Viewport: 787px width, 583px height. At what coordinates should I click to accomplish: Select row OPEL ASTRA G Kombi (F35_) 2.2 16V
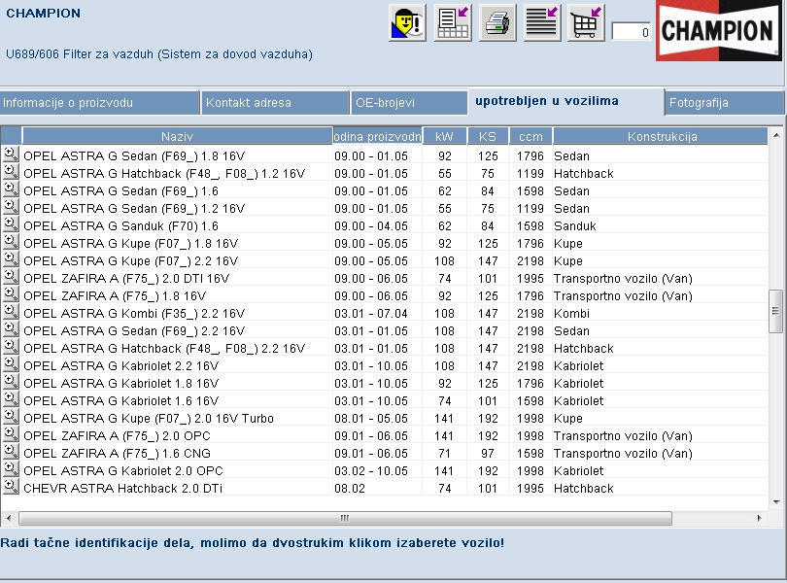385,313
